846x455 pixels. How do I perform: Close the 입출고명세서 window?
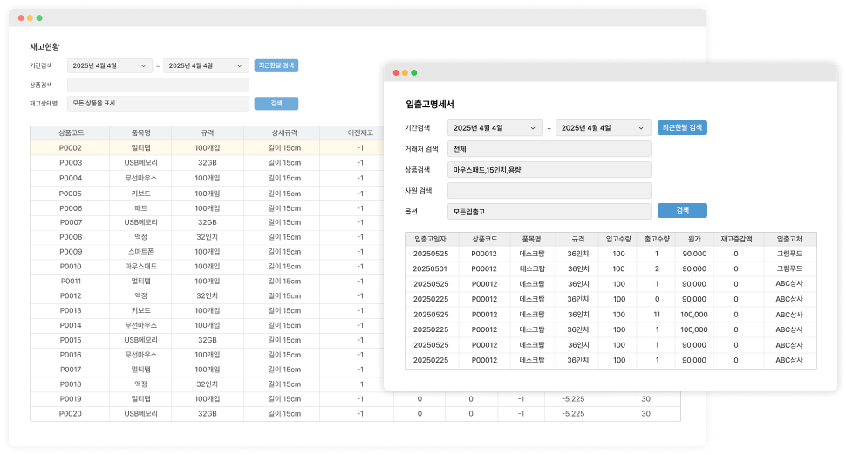(396, 72)
